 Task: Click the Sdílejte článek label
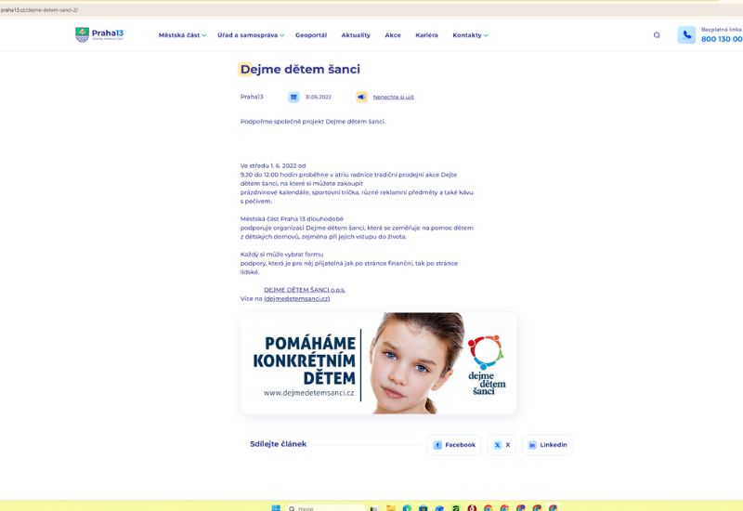coord(278,444)
